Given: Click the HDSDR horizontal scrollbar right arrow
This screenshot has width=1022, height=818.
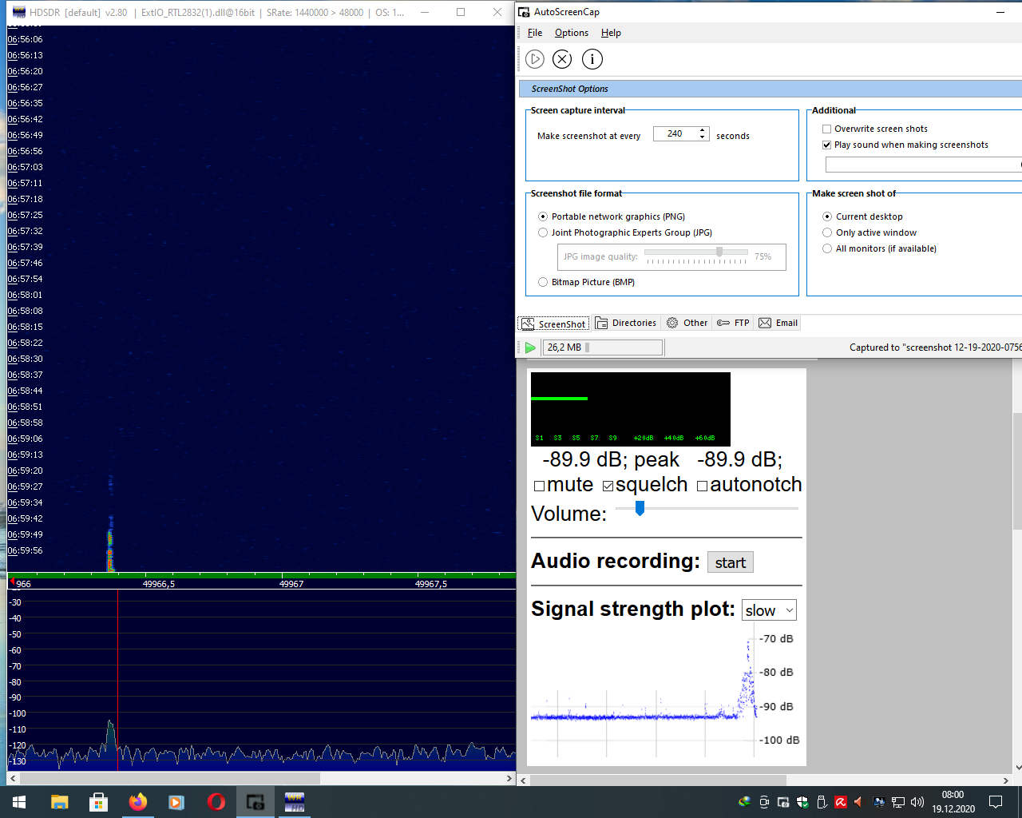Looking at the screenshot, I should pyautogui.click(x=509, y=778).
